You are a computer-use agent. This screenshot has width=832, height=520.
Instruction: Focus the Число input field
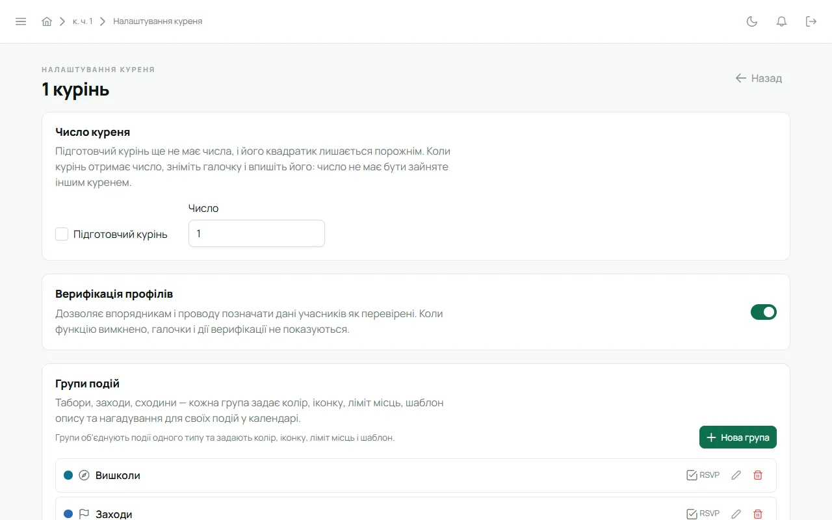257,233
